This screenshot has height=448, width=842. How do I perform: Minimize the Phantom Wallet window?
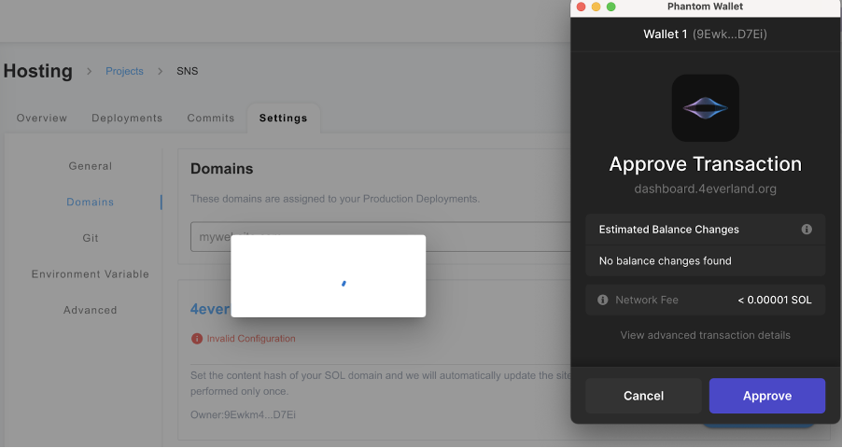coord(596,7)
